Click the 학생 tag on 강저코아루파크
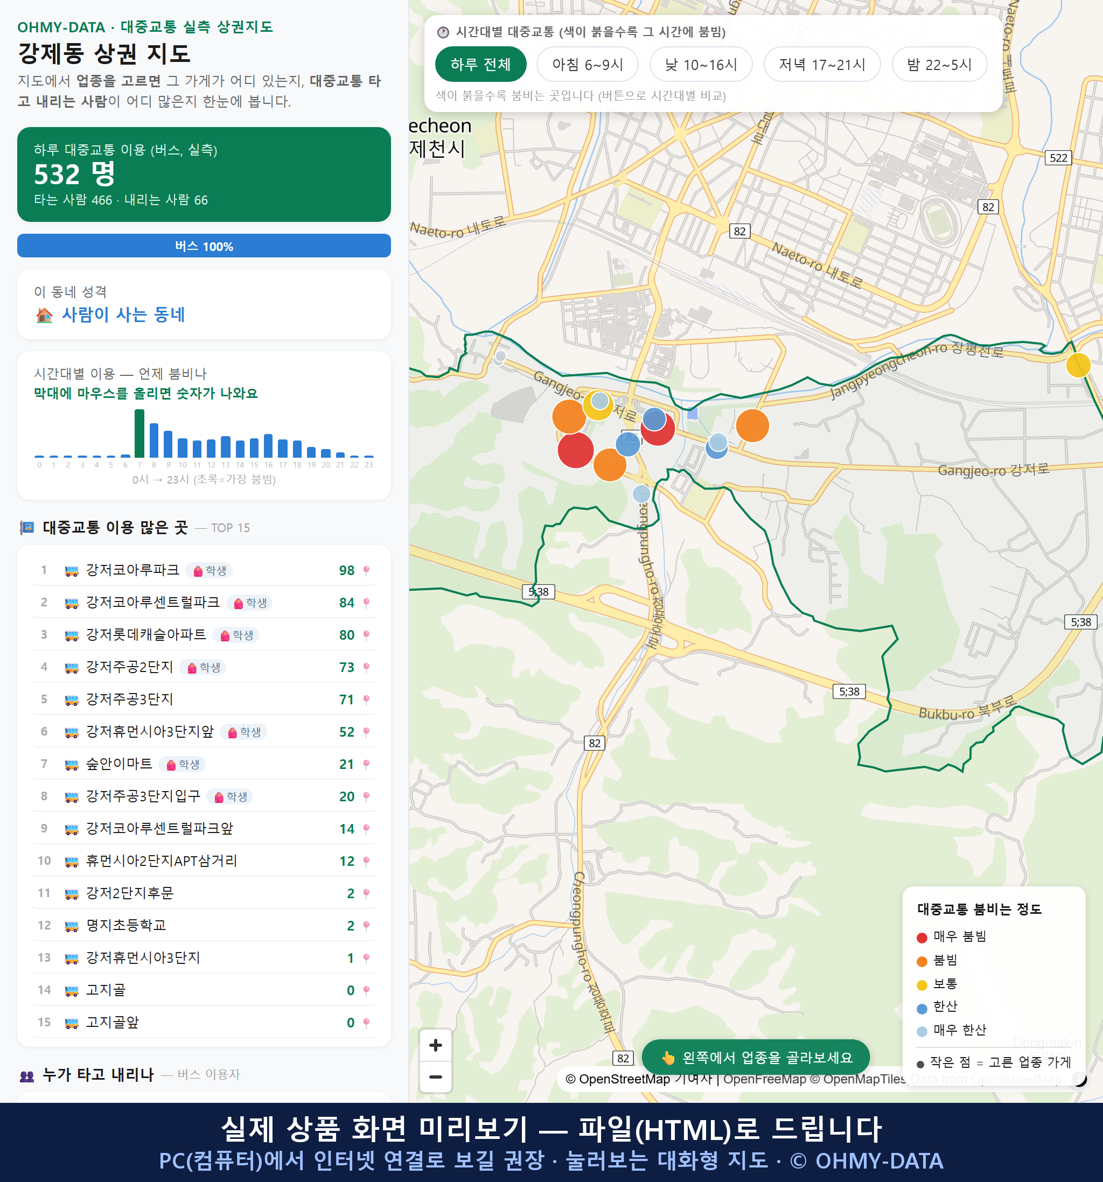The height and width of the screenshot is (1182, 1103). pyautogui.click(x=210, y=571)
